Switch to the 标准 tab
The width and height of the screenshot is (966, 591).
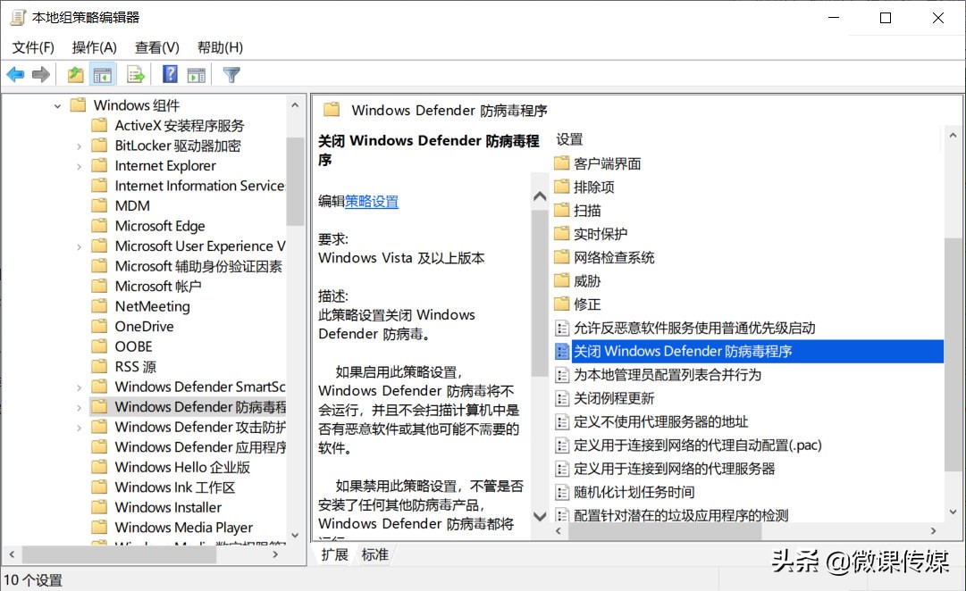tap(374, 554)
